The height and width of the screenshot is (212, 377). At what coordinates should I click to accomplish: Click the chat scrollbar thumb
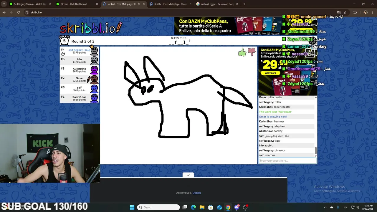[316, 150]
